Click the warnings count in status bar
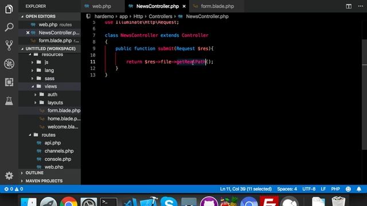Screen dimensions: 367x206 (x=19, y=189)
